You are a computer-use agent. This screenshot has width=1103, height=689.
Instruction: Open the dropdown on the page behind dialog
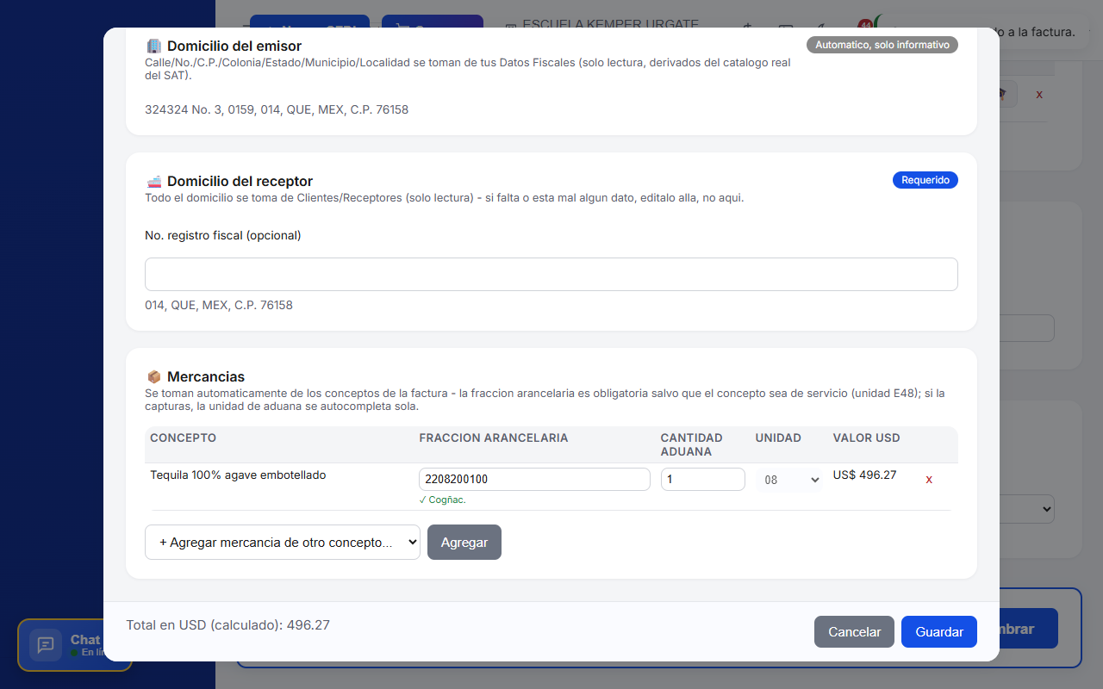(x=1027, y=508)
